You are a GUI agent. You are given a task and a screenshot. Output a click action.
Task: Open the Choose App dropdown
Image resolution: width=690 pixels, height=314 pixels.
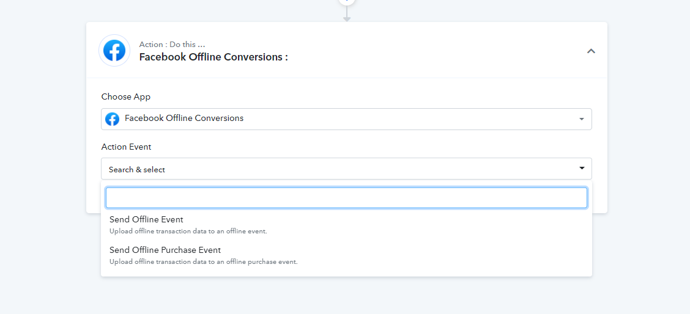346,119
